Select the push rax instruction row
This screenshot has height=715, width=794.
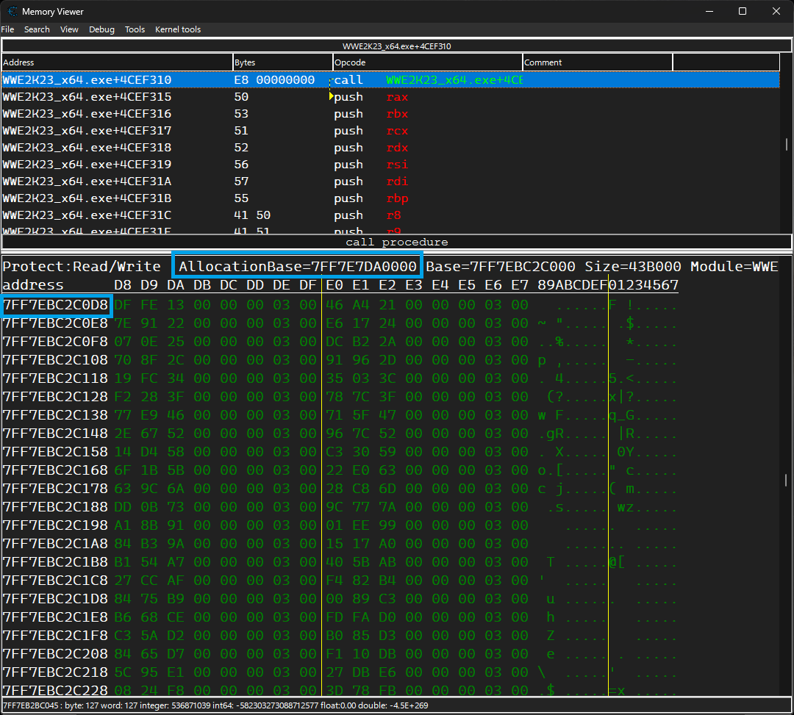(390, 97)
